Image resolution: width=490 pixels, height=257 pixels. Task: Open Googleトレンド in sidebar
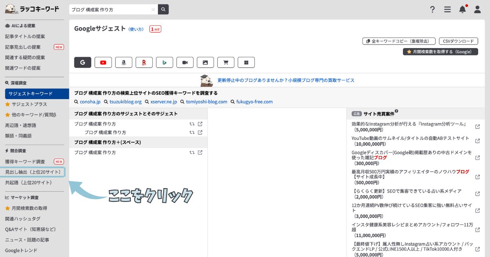(21, 250)
